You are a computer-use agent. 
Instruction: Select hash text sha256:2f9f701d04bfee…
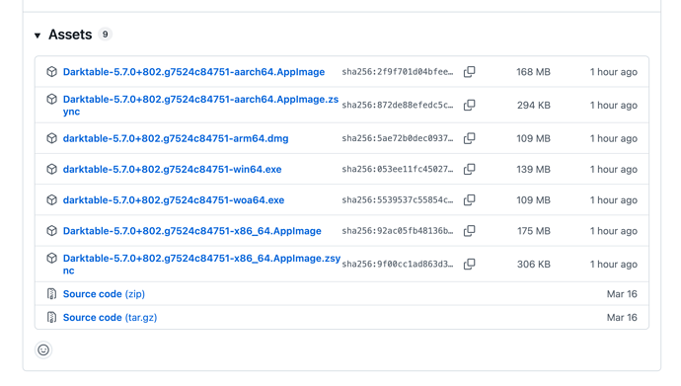pos(398,72)
